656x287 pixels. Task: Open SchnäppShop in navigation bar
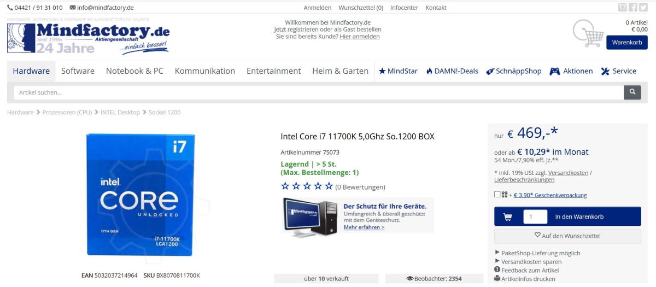[514, 71]
